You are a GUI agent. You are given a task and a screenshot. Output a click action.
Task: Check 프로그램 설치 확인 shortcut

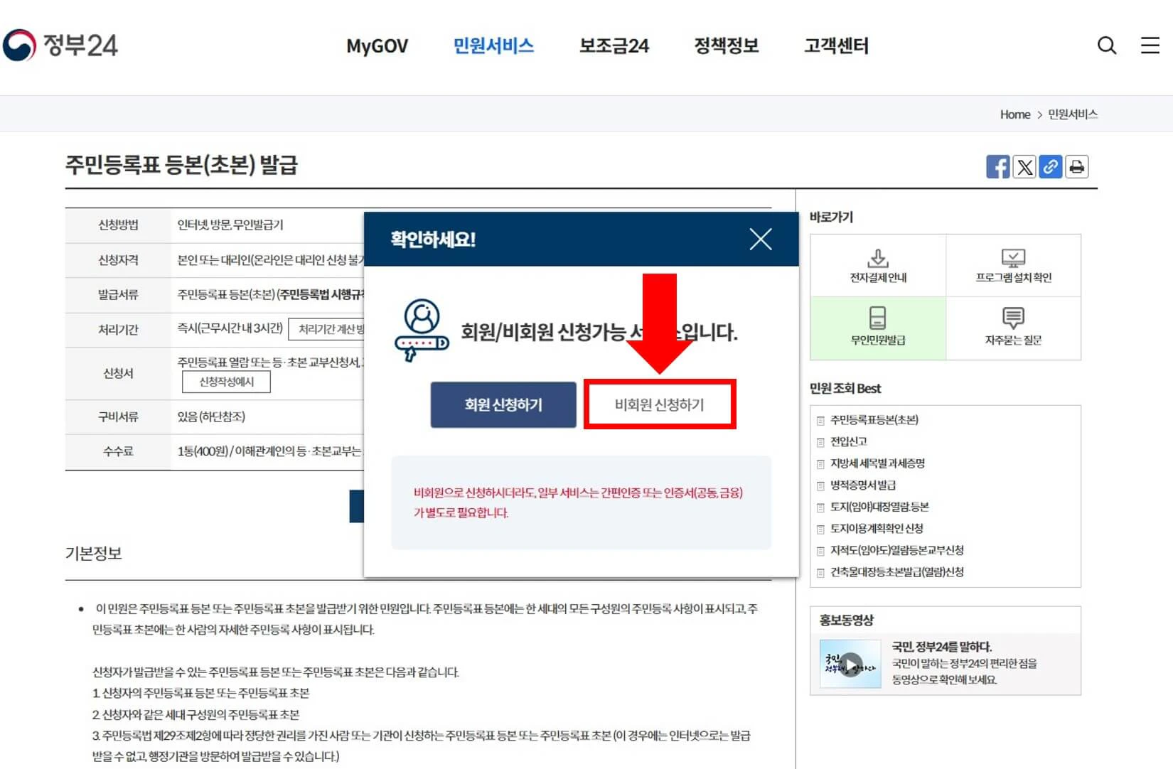coord(1014,265)
